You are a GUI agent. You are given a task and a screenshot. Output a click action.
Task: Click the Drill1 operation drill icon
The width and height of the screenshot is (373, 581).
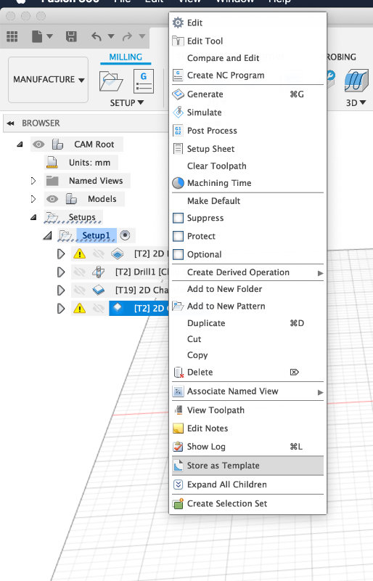[x=99, y=272]
